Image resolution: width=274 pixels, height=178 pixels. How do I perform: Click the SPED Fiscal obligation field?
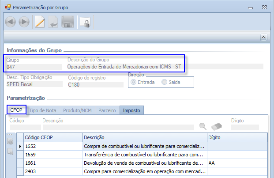pyautogui.click(x=34, y=84)
